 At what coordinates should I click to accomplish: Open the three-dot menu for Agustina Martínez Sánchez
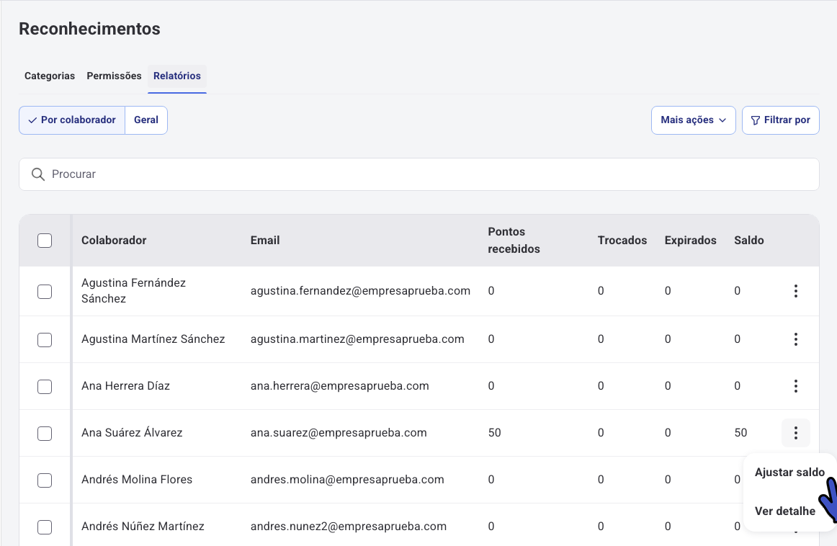tap(795, 339)
